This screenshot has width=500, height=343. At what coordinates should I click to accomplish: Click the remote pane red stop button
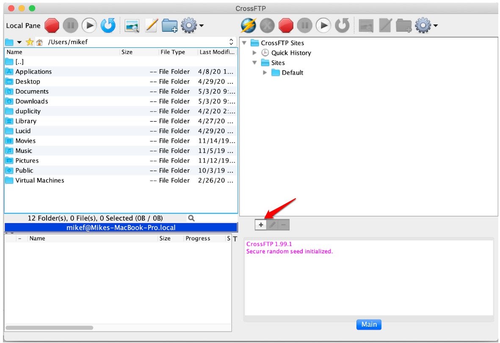[286, 25]
